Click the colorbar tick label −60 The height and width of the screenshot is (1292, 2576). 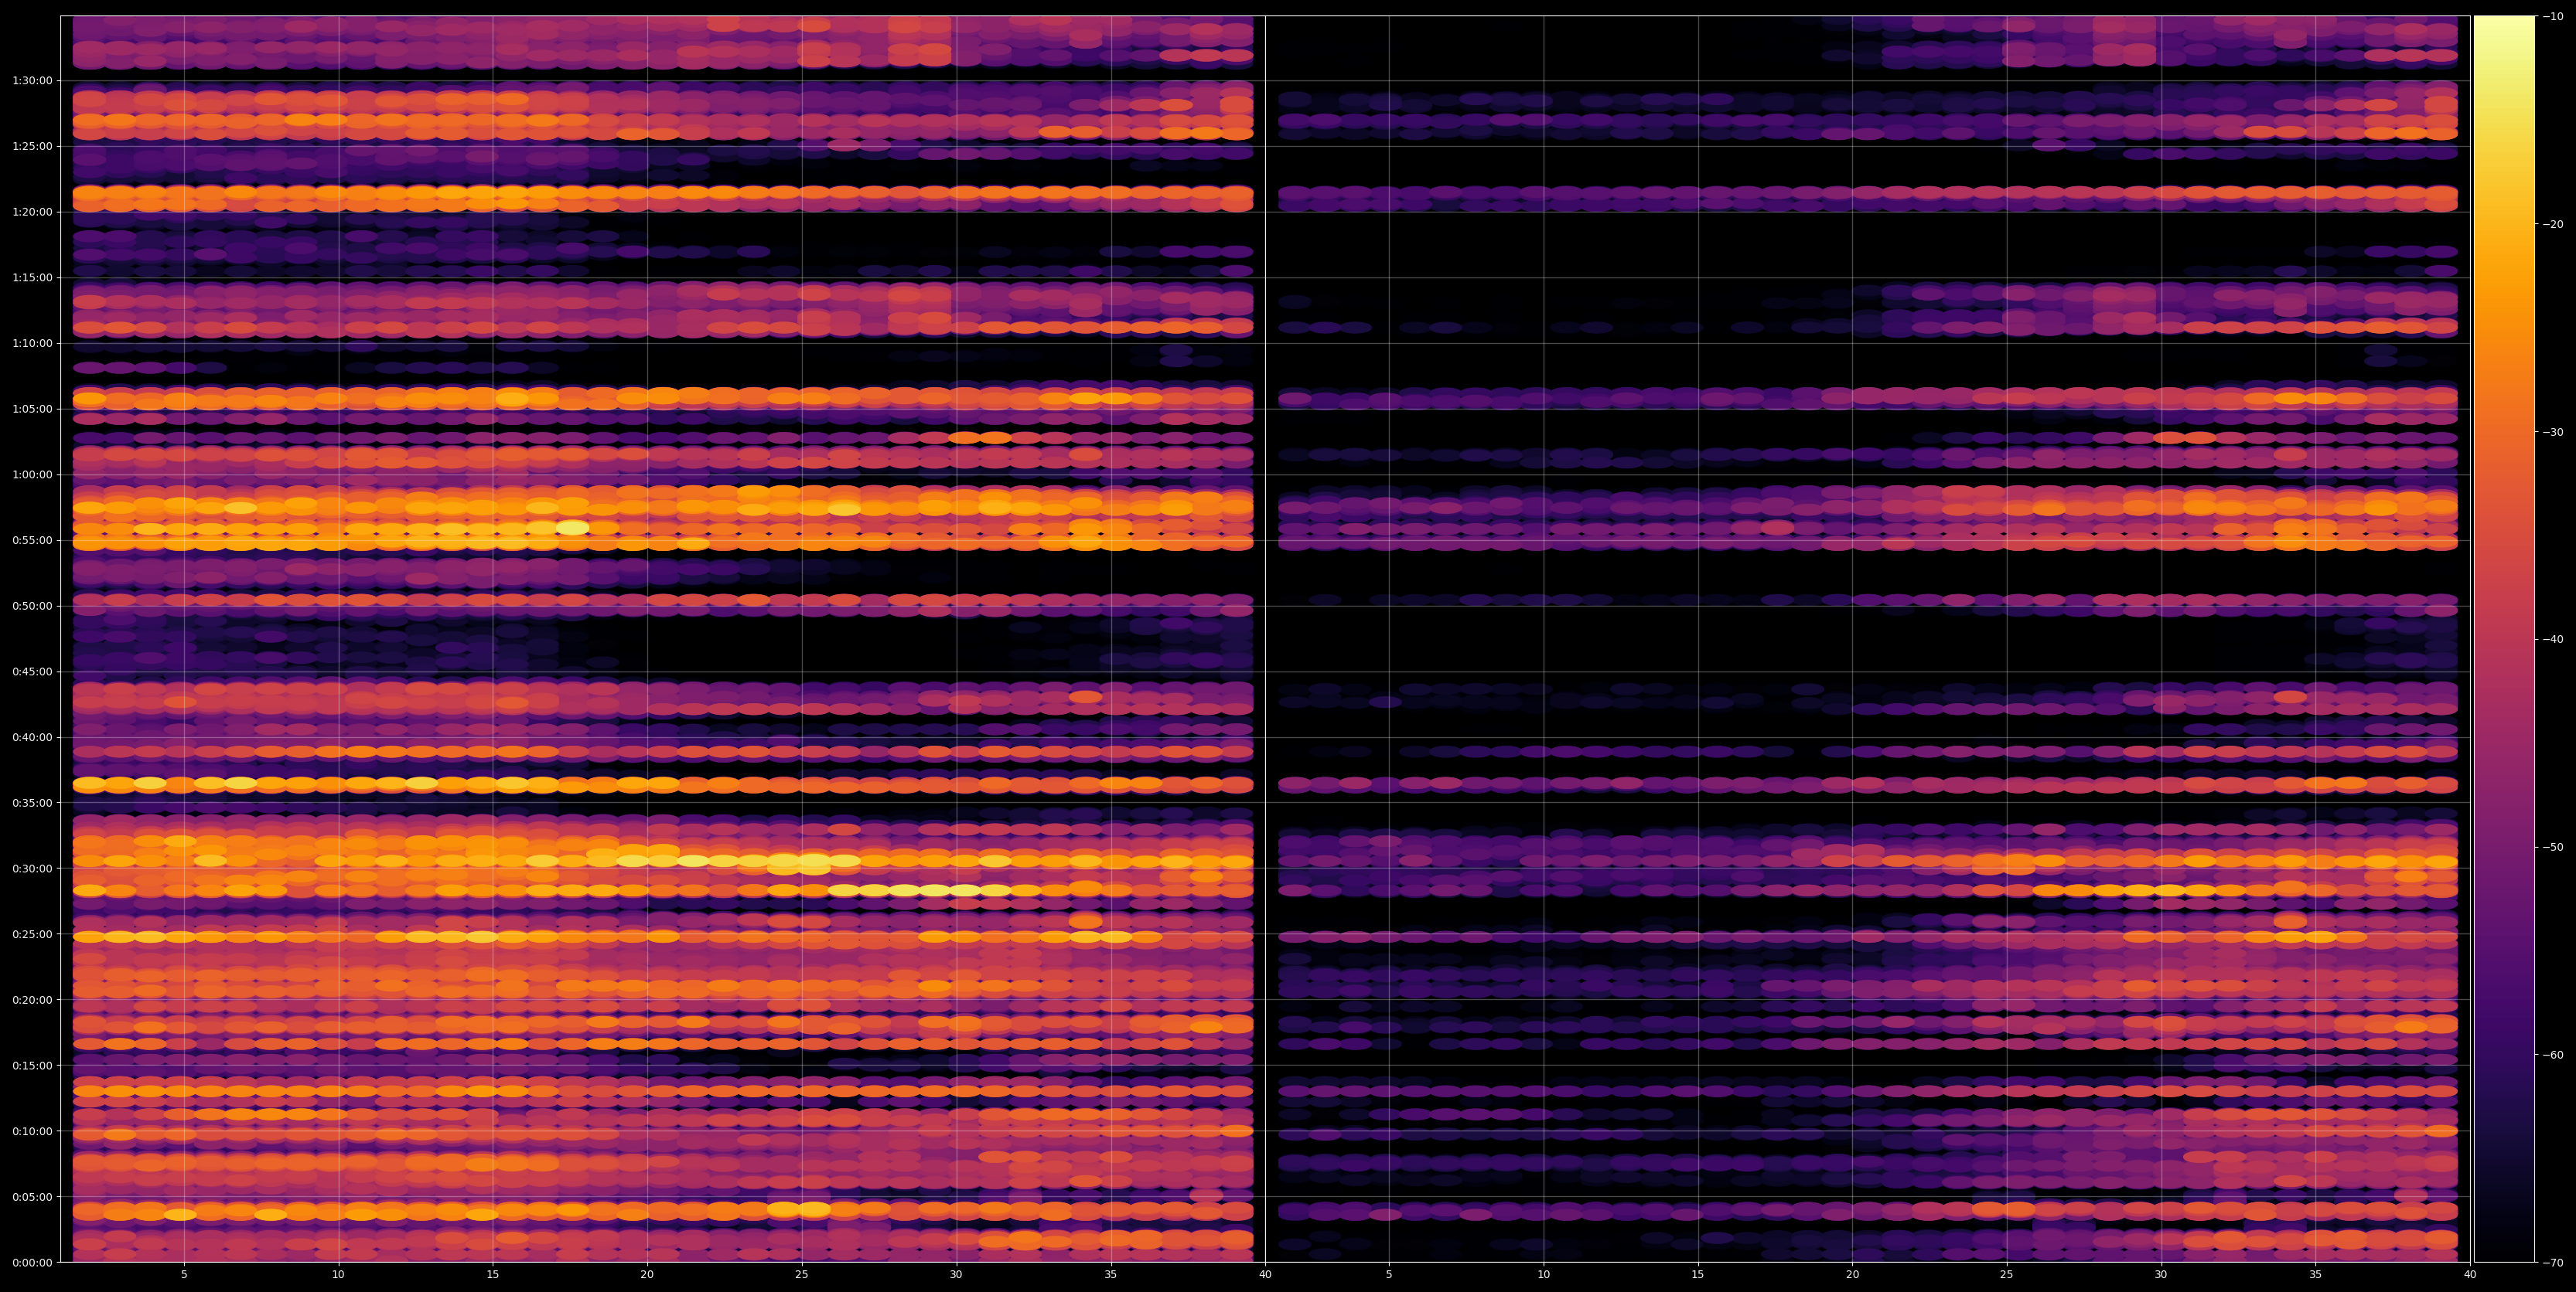[2553, 1056]
